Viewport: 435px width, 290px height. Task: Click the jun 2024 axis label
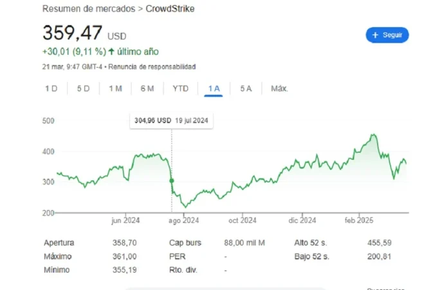tap(125, 220)
